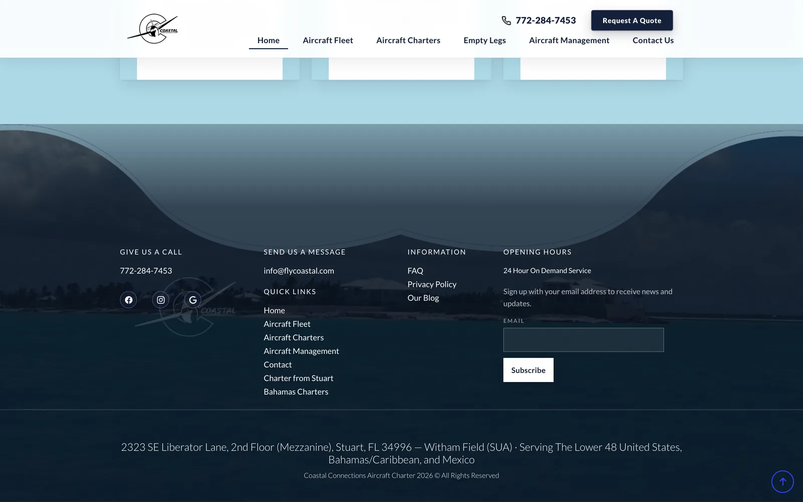Click the Coastal logo in header
Viewport: 803px width, 502px height.
(x=153, y=29)
